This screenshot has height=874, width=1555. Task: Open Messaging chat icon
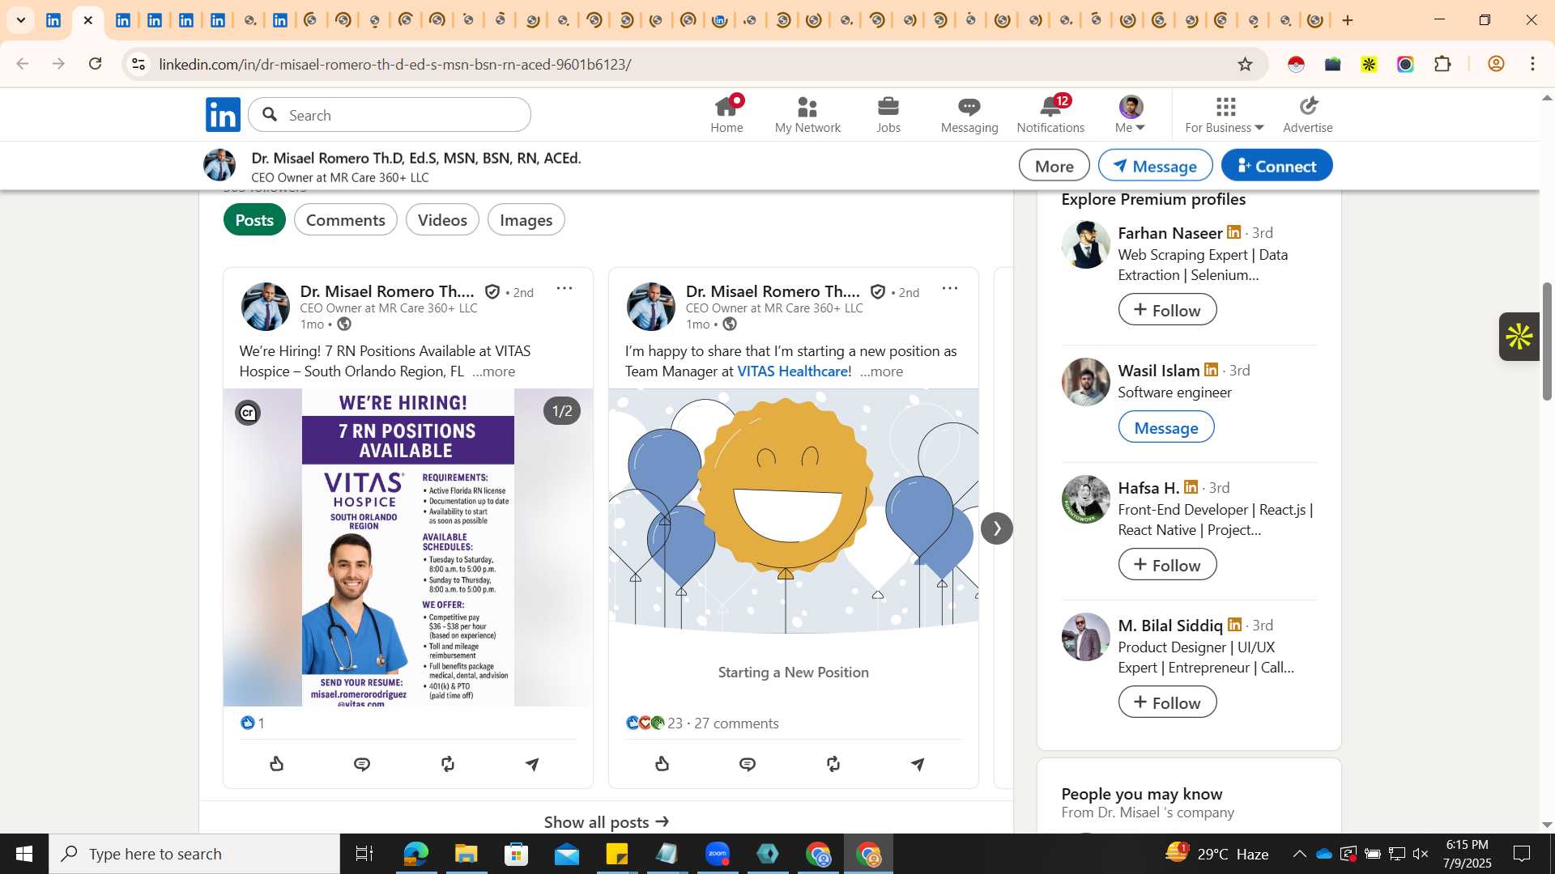(969, 114)
